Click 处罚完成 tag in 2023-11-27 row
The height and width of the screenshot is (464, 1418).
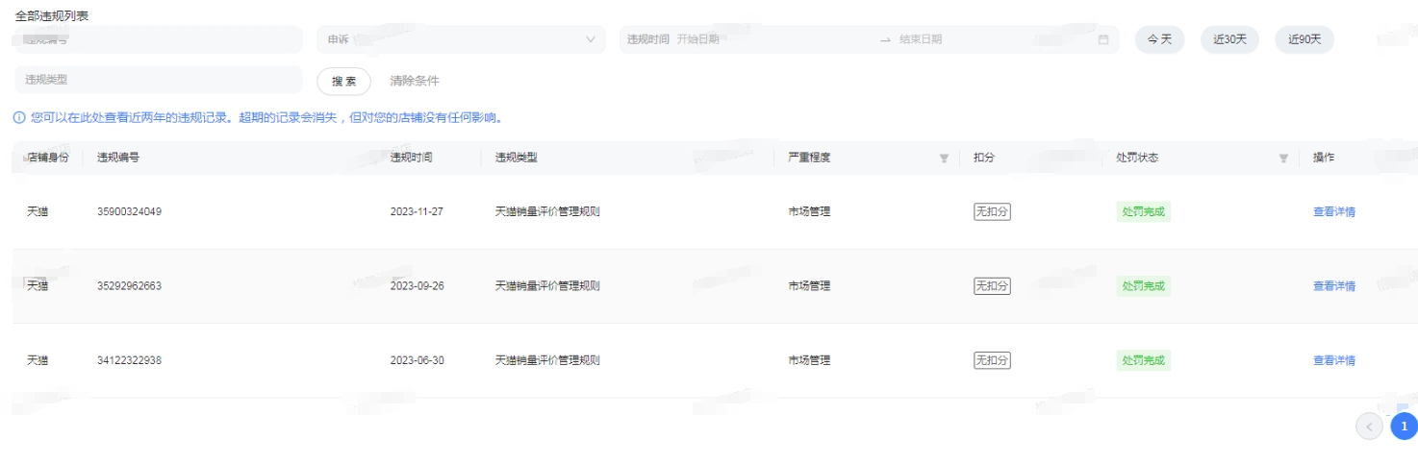[1143, 212]
